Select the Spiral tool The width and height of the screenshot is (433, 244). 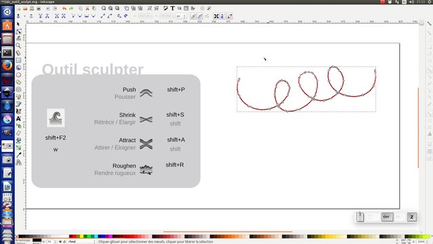18,89
